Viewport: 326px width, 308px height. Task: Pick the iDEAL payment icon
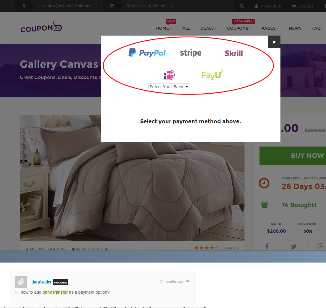169,75
